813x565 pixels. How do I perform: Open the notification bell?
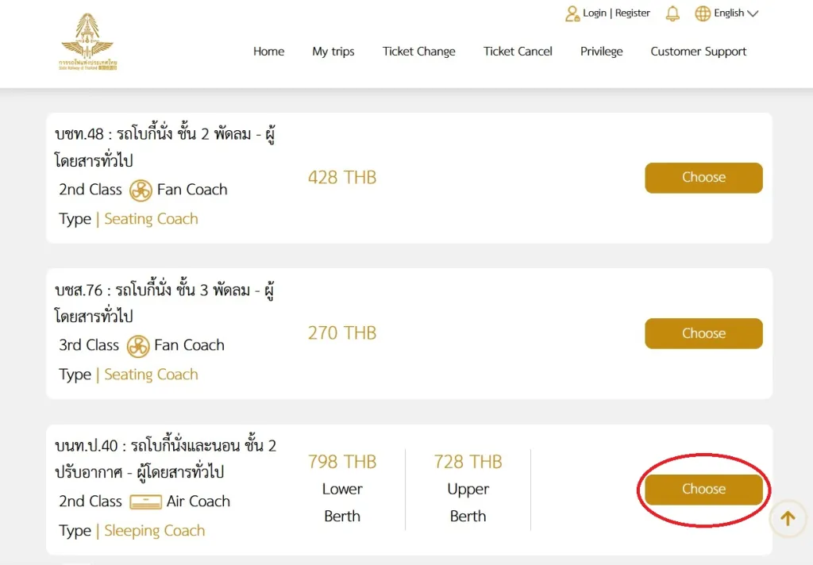(x=672, y=13)
